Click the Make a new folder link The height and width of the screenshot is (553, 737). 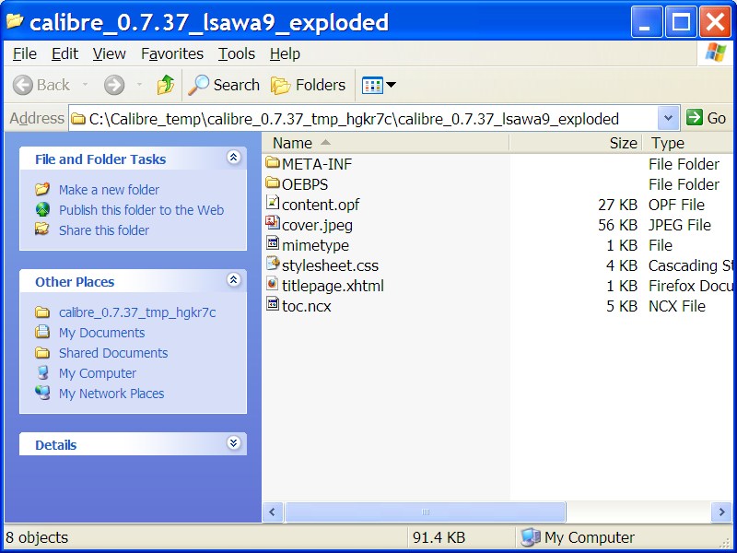(109, 190)
